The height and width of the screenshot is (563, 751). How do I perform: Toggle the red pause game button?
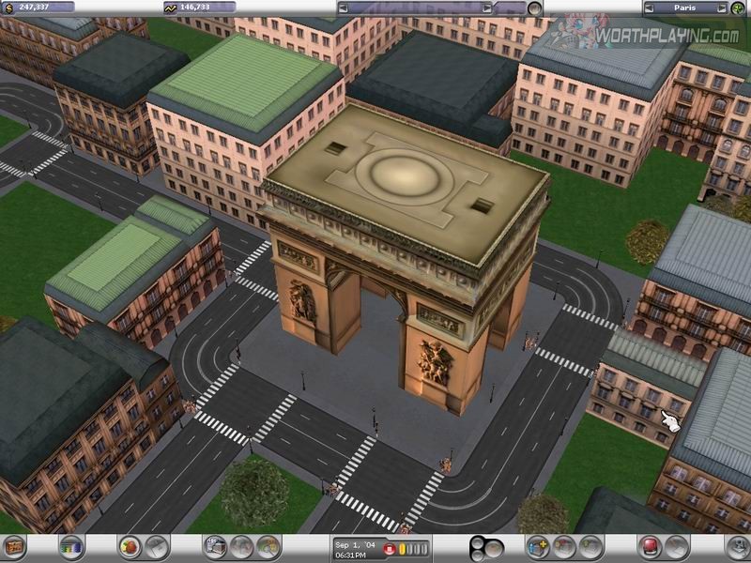click(389, 549)
